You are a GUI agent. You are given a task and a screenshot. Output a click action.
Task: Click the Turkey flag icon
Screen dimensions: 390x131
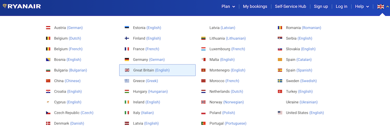click(x=280, y=91)
